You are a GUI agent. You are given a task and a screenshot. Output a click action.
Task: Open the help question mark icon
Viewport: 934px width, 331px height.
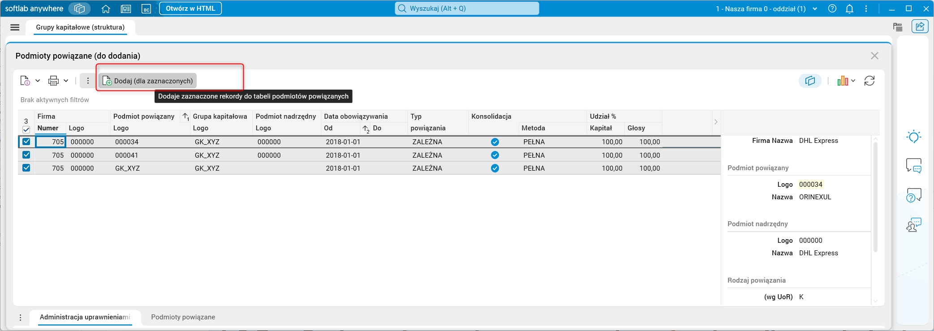tap(832, 9)
